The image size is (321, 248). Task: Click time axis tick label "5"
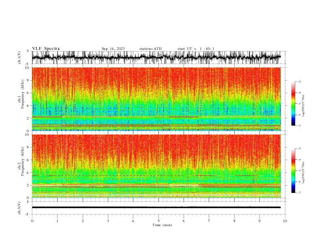tap(158, 221)
